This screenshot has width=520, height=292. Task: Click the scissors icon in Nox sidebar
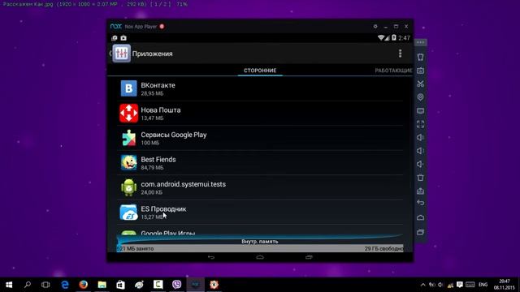click(x=421, y=84)
